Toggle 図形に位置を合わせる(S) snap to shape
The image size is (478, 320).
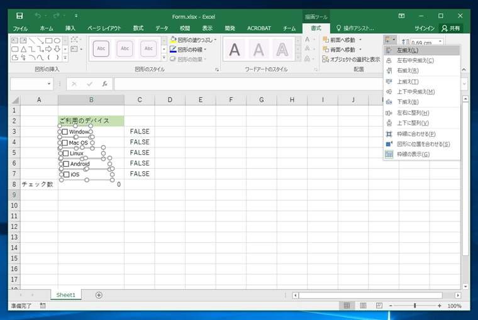coord(421,144)
